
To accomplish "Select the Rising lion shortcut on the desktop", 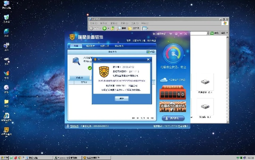I will (x=6, y=132).
